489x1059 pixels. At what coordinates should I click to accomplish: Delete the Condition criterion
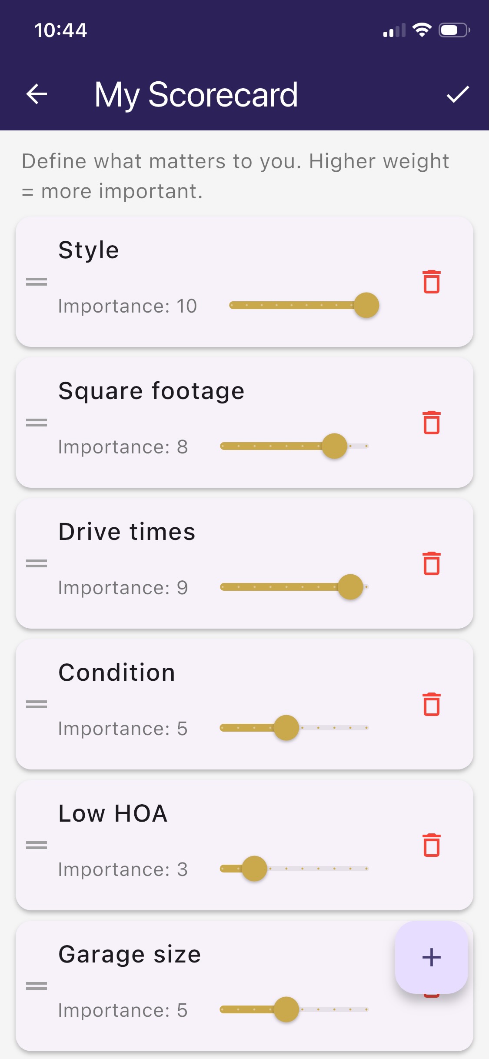(432, 705)
